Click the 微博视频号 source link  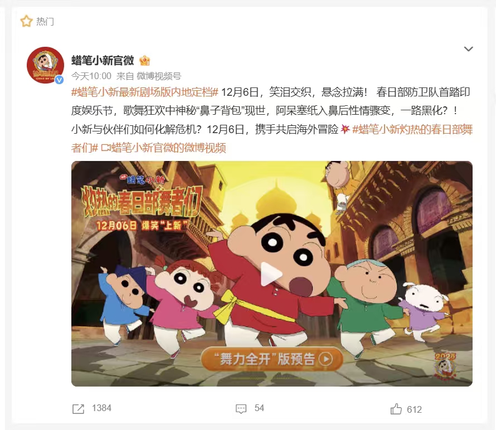[159, 76]
